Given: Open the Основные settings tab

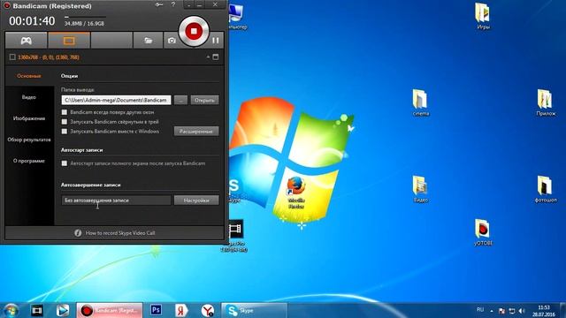Looking at the screenshot, I should (x=29, y=76).
